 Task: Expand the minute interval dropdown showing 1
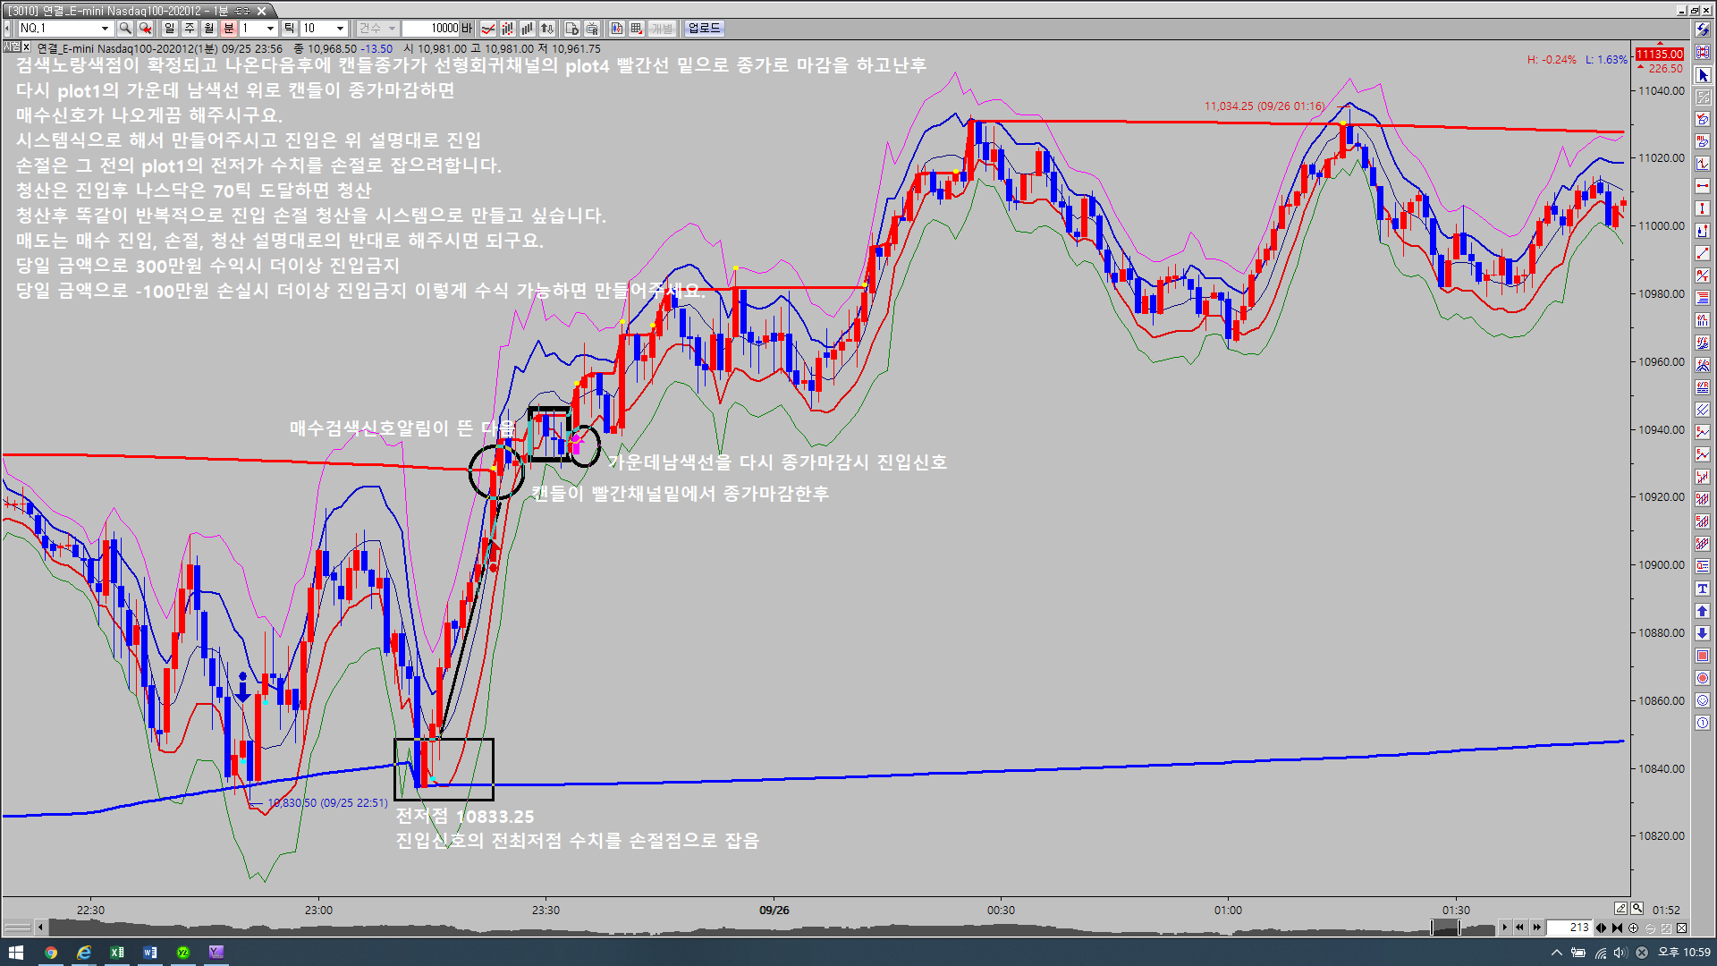pyautogui.click(x=270, y=29)
